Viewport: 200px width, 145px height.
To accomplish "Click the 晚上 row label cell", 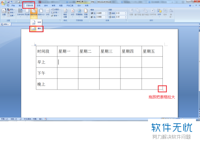I will [x=47, y=84].
